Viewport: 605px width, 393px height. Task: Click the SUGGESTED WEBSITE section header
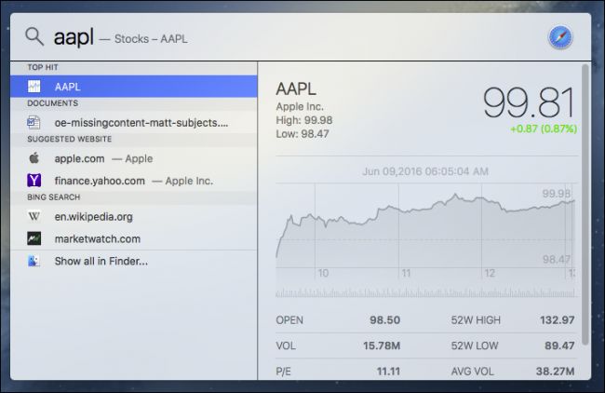[70, 139]
